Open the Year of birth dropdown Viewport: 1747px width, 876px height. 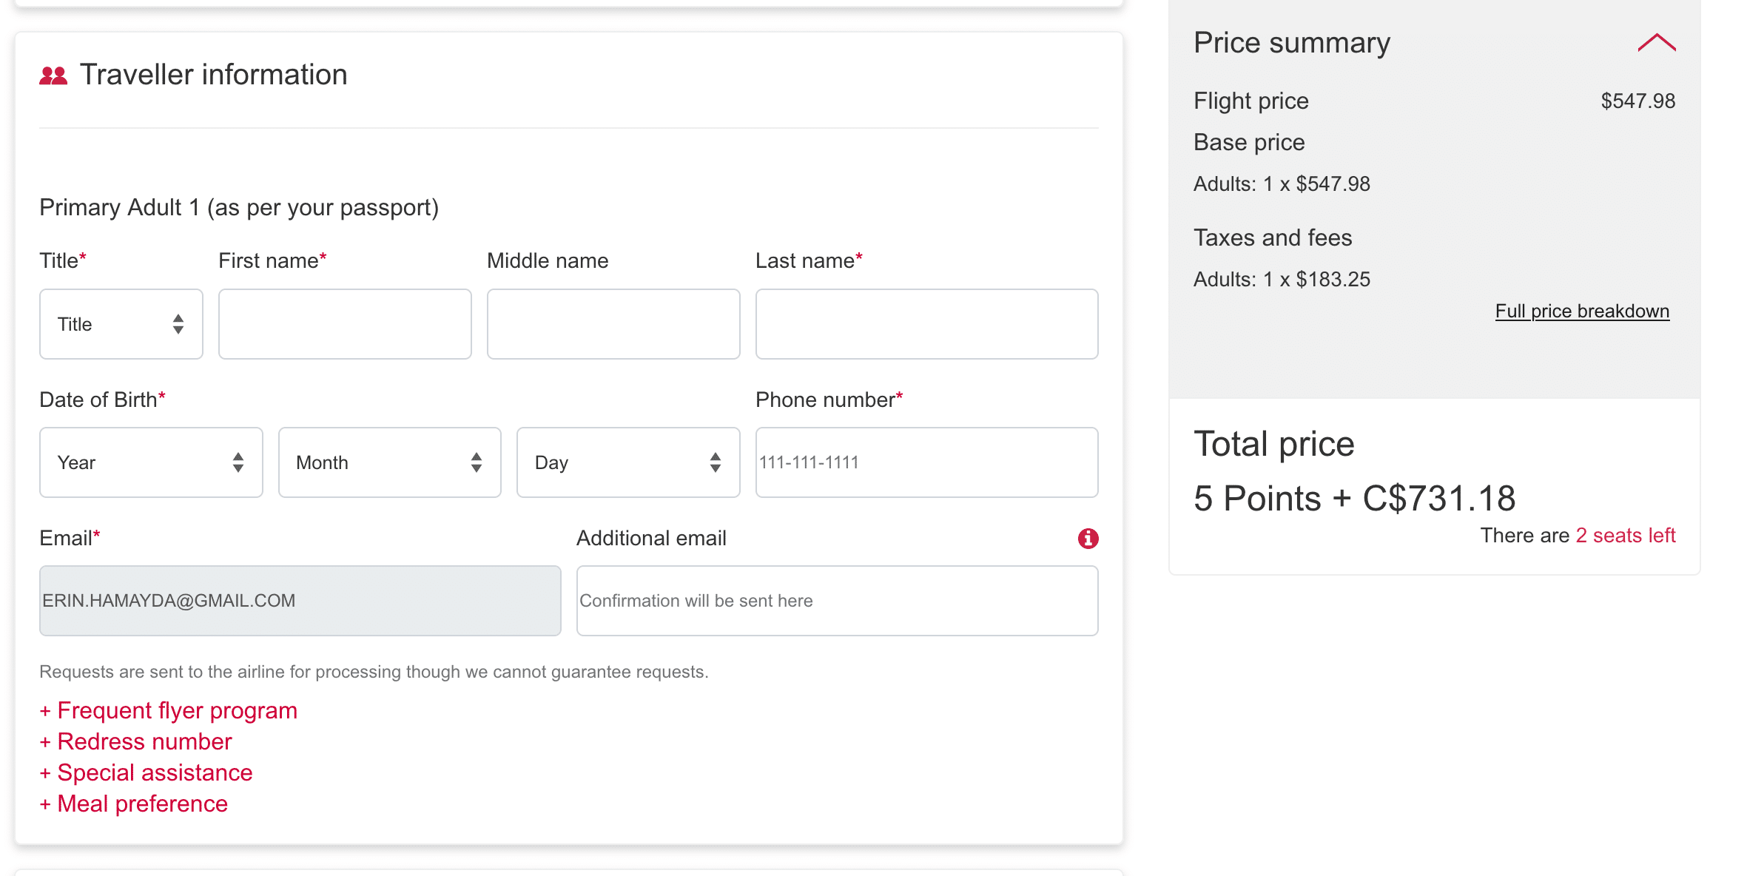pyautogui.click(x=151, y=462)
